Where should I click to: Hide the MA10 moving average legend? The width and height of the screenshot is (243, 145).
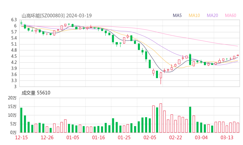pos(194,15)
